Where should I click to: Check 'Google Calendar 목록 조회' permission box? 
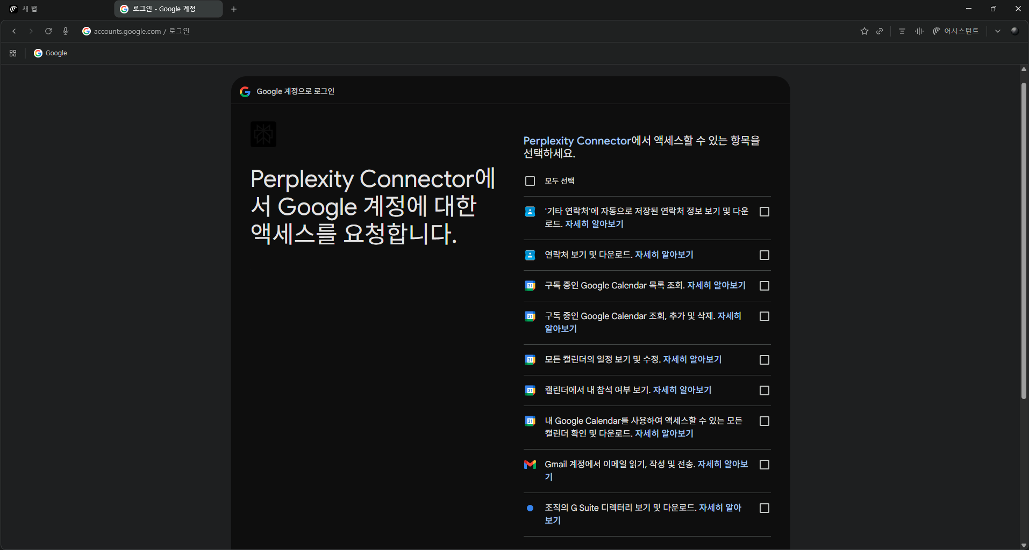pyautogui.click(x=764, y=286)
